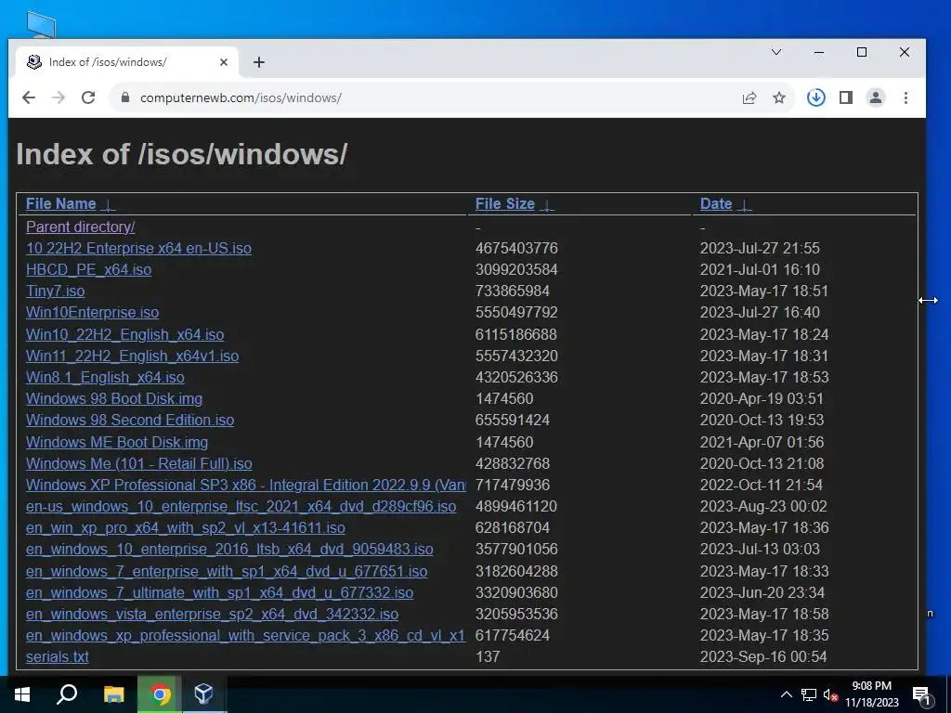This screenshot has height=713, width=951.
Task: Click date 2021-Jul-01 16:10
Action: [760, 270]
